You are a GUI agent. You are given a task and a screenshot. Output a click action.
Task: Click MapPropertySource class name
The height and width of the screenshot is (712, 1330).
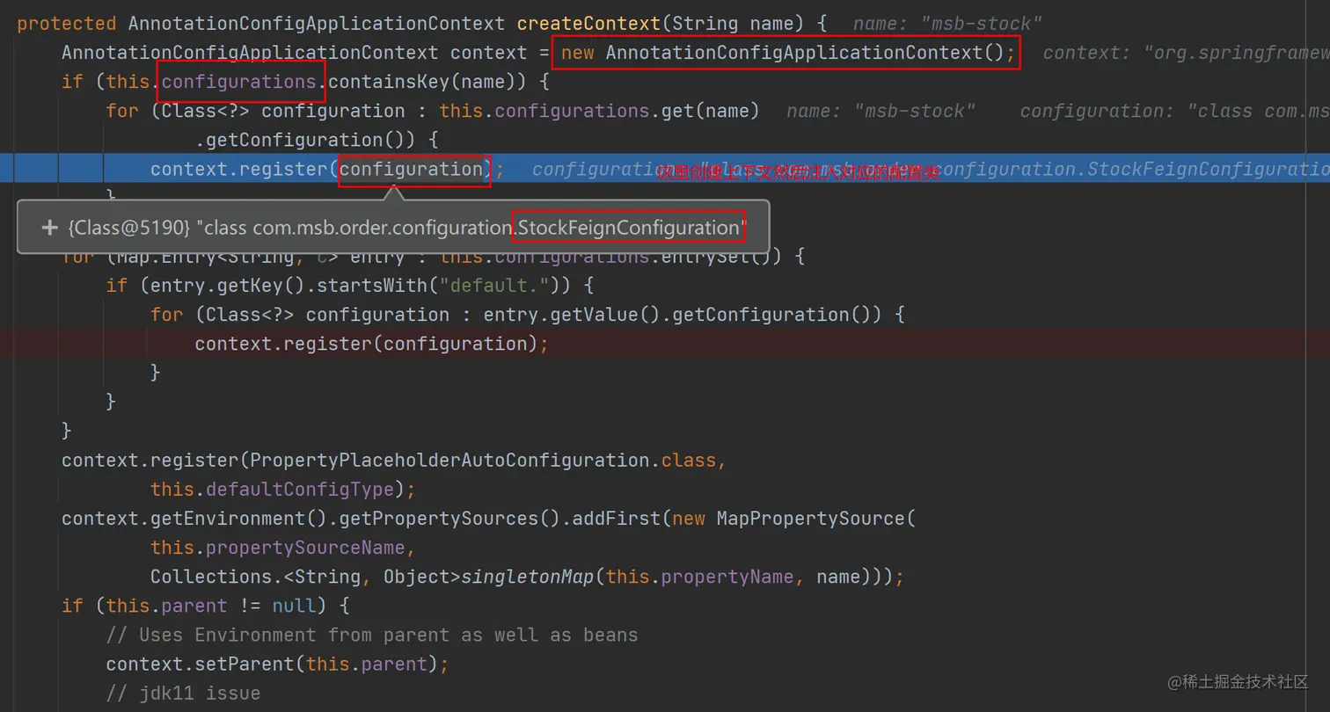[x=810, y=519]
